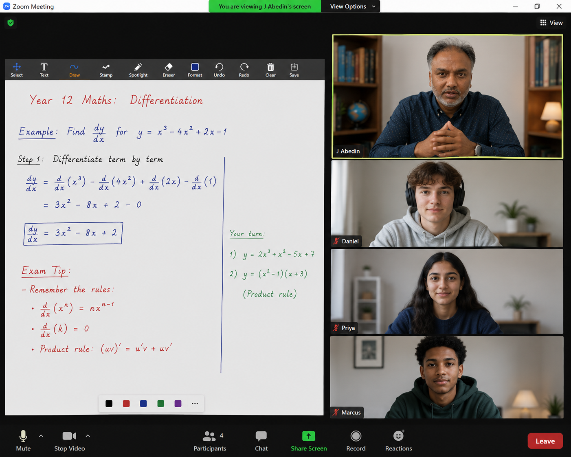Click the green encryption shield icon

(x=11, y=23)
